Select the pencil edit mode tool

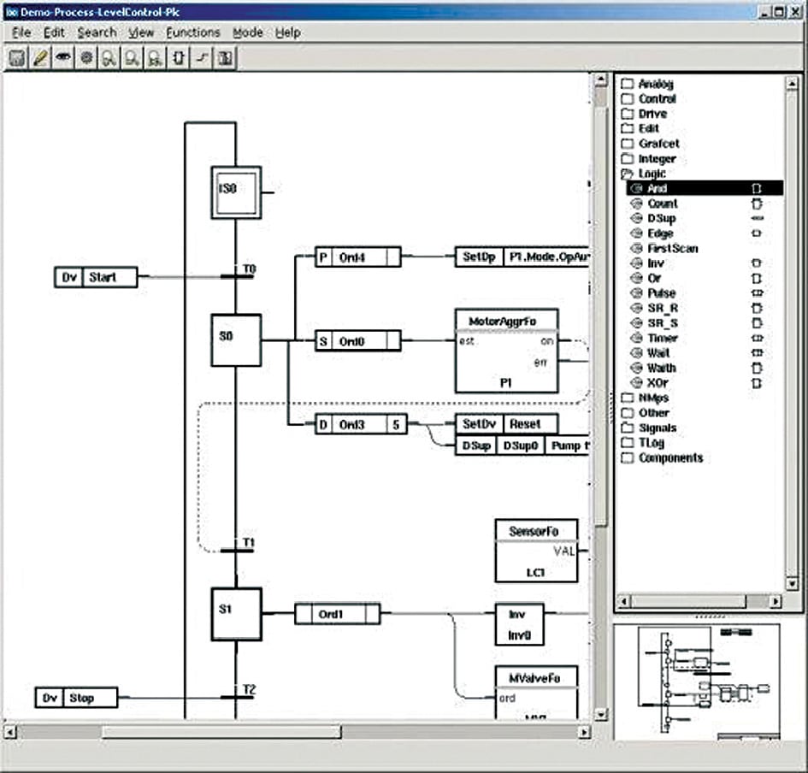40,58
